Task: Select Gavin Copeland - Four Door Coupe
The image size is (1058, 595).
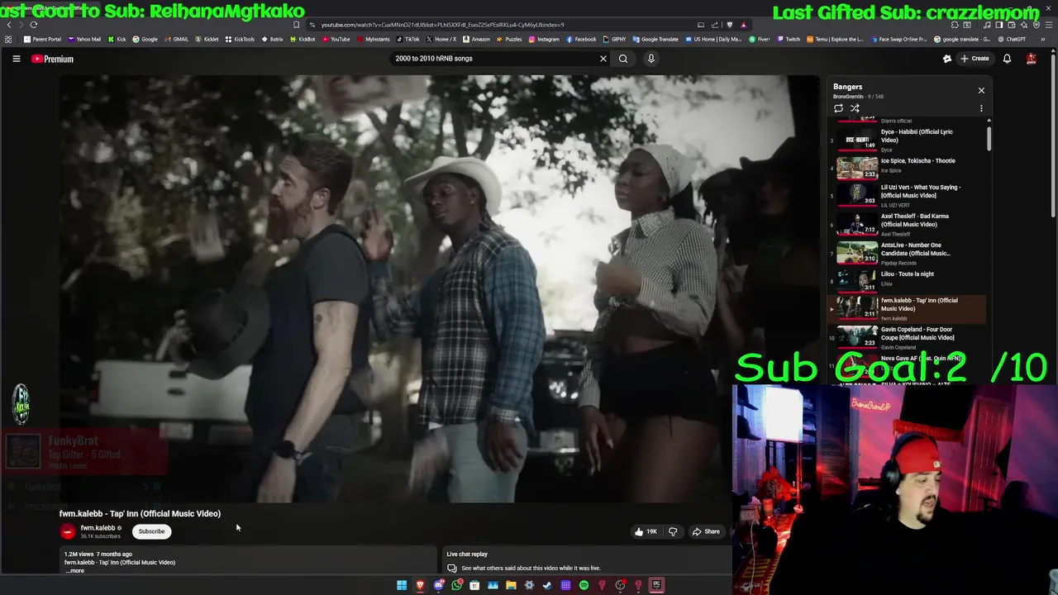Action: (907, 337)
